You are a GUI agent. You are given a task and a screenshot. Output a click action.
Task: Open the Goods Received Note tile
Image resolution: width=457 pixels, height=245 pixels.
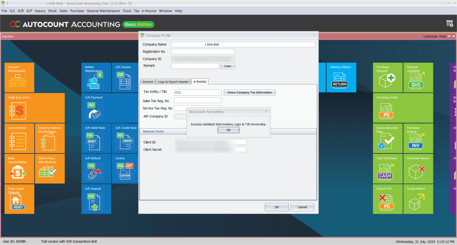(x=388, y=138)
